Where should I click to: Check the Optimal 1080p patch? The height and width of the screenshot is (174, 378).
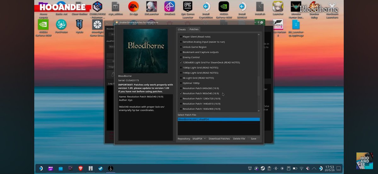click(x=181, y=83)
